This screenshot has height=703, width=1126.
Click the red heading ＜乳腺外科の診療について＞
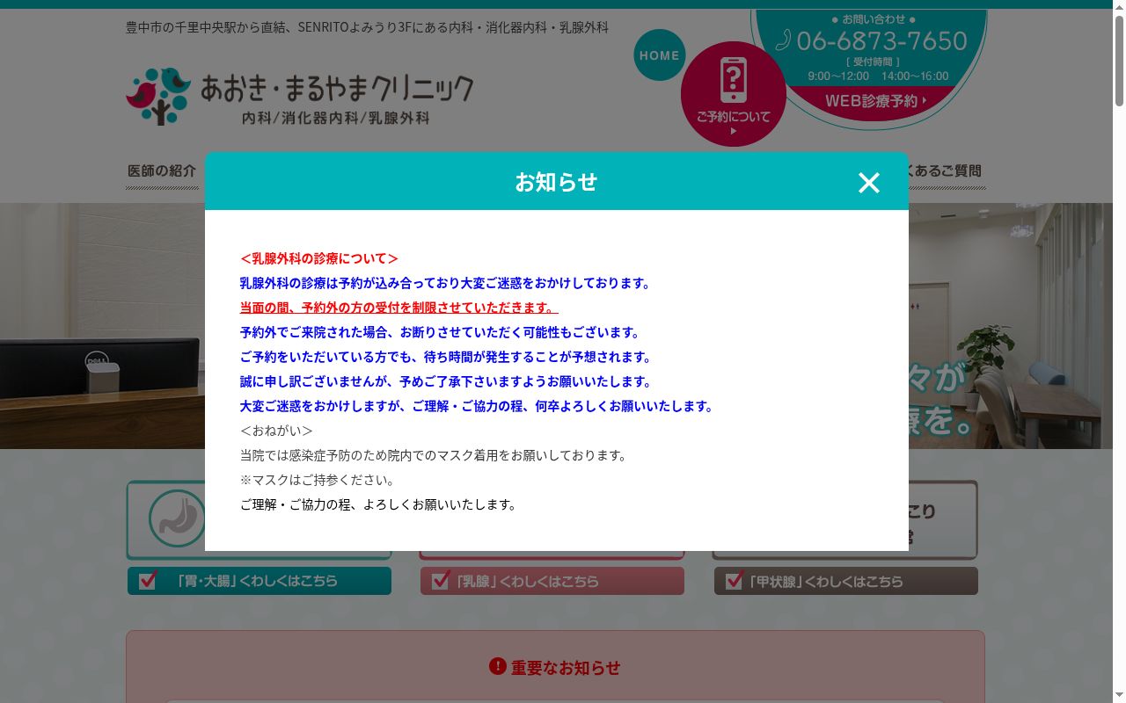319,258
